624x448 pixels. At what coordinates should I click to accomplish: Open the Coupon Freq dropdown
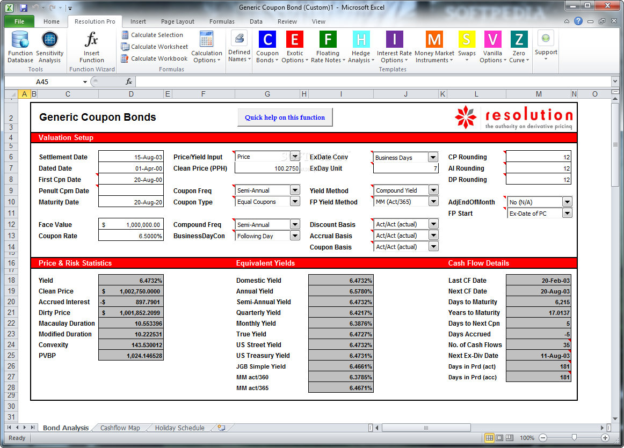tap(295, 190)
